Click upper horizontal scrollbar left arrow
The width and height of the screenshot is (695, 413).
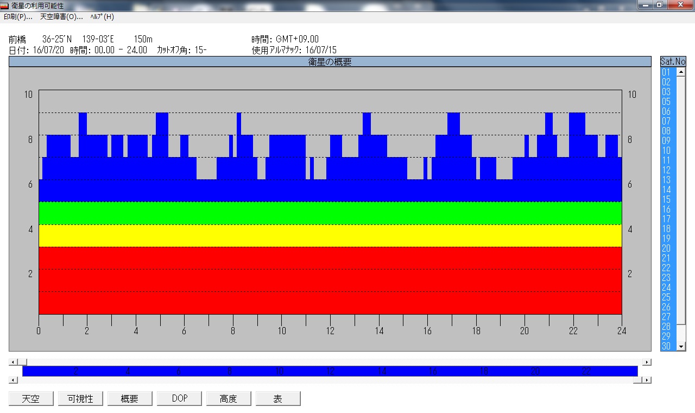pyautogui.click(x=14, y=362)
